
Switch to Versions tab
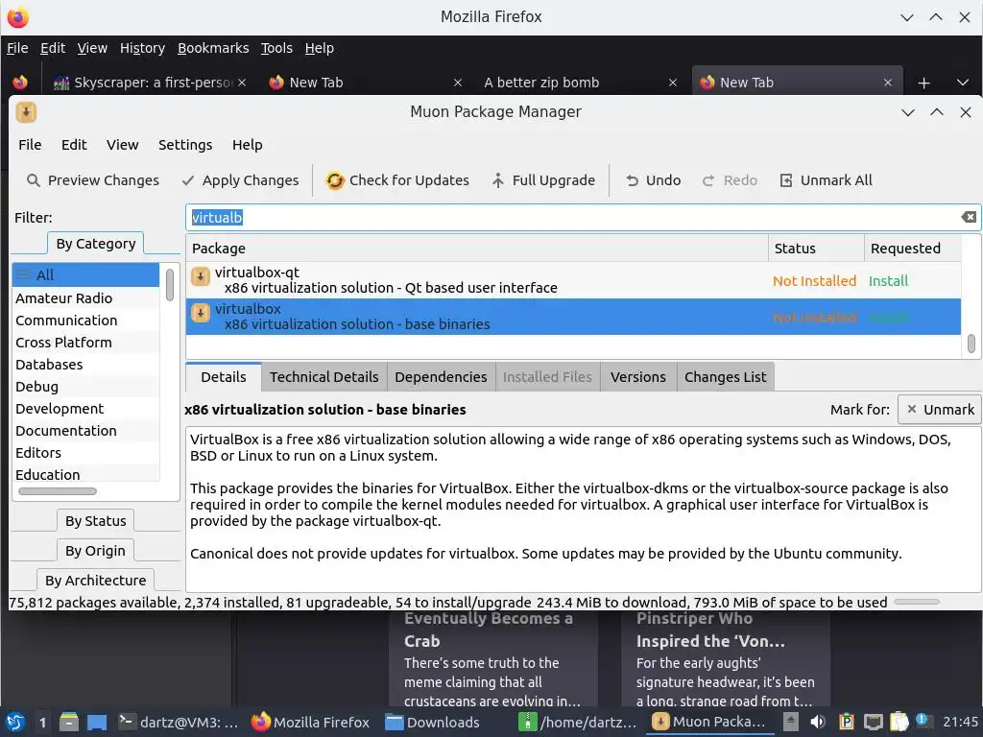tap(638, 376)
